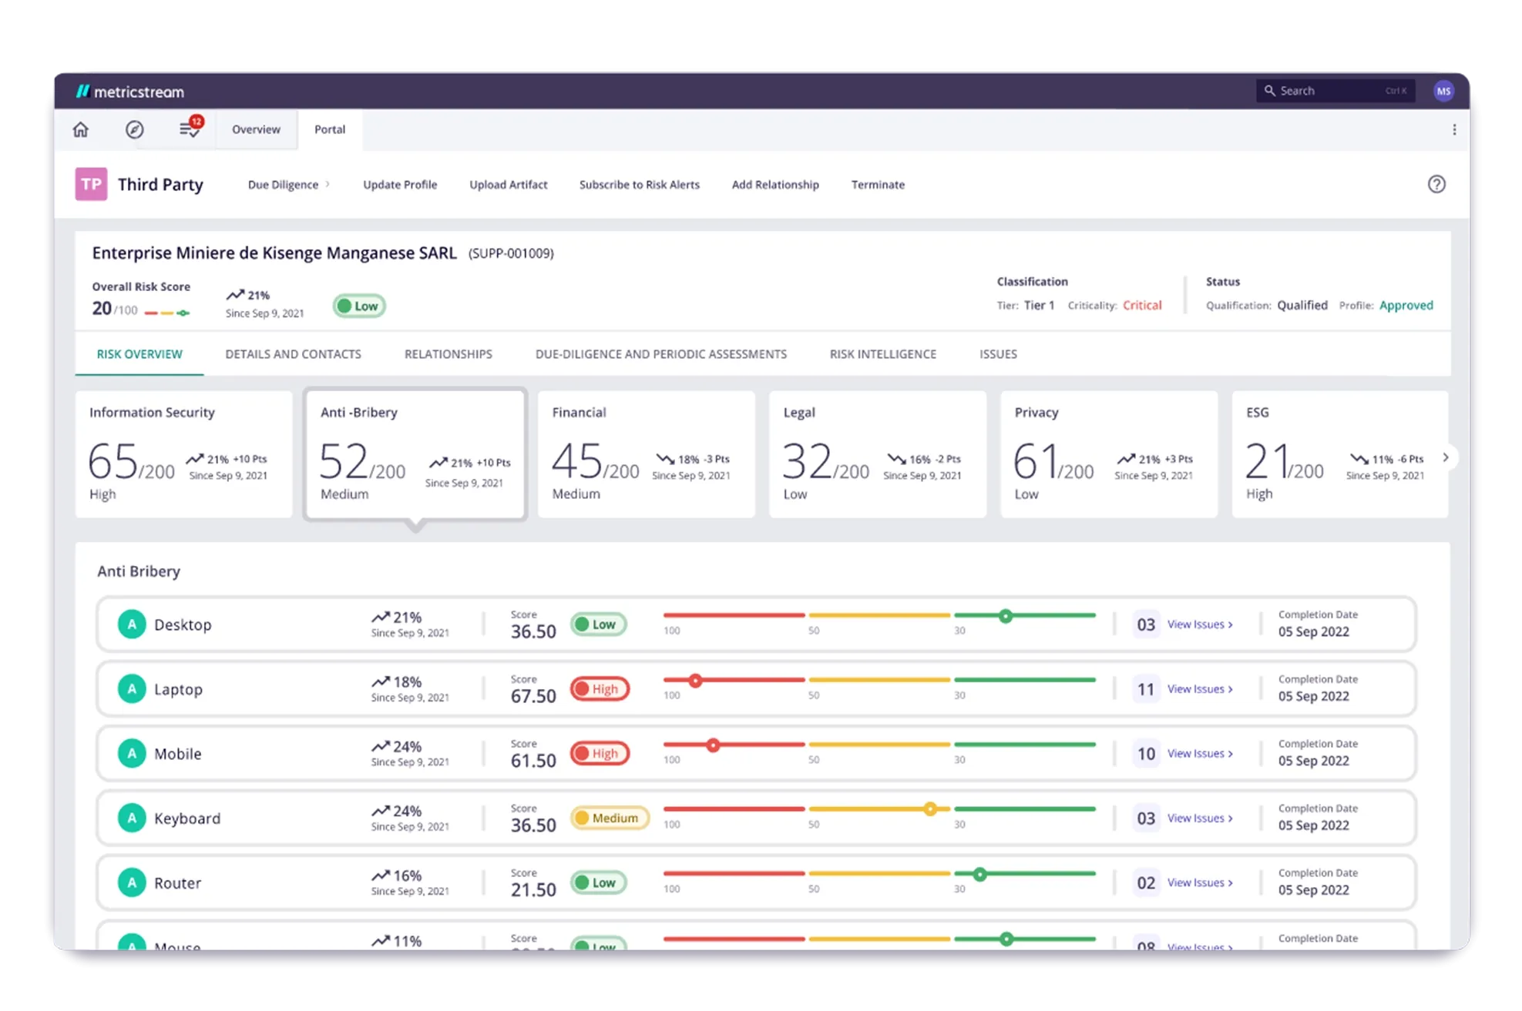This screenshot has height=1011, width=1522.
Task: Click the TP Third Party logo
Action: [x=91, y=184]
